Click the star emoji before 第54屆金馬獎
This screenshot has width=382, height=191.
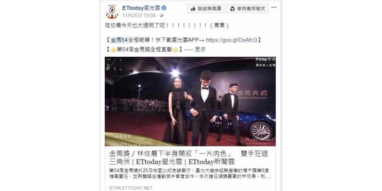pyautogui.click(x=113, y=50)
